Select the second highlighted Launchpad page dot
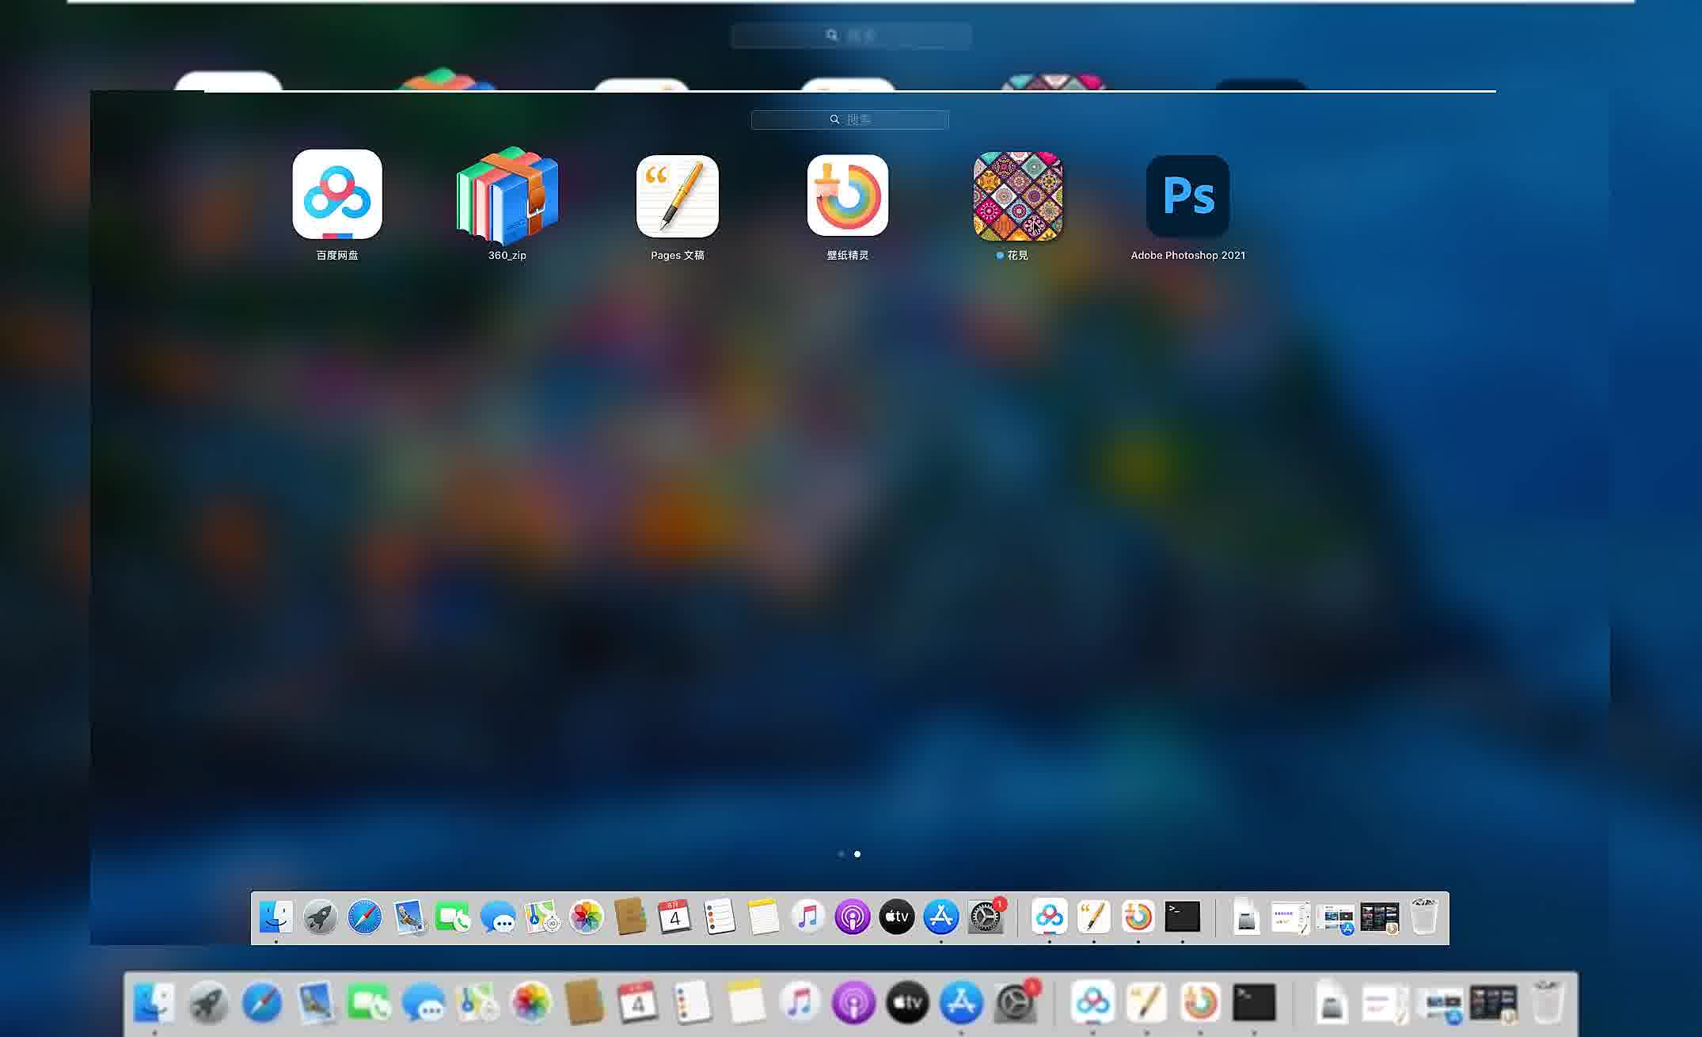This screenshot has height=1037, width=1702. point(857,854)
